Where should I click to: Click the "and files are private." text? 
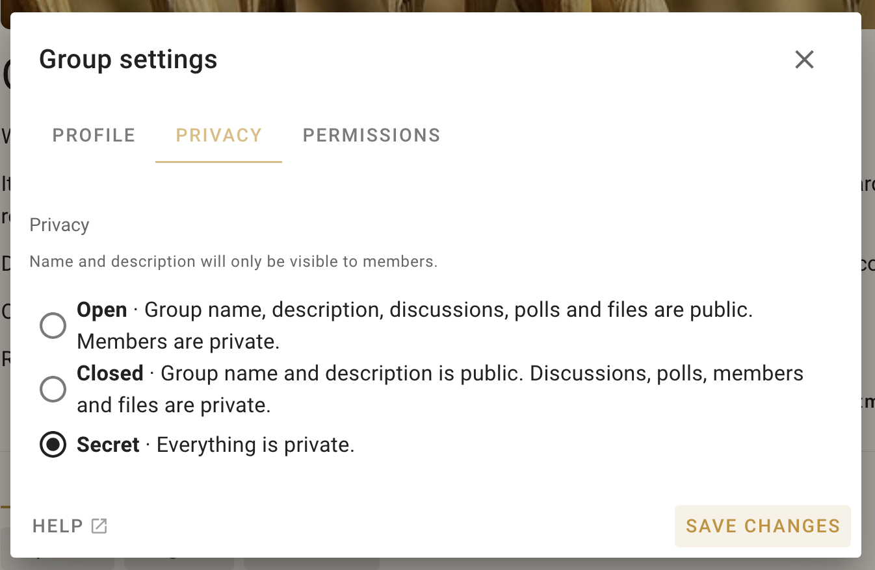coord(174,405)
